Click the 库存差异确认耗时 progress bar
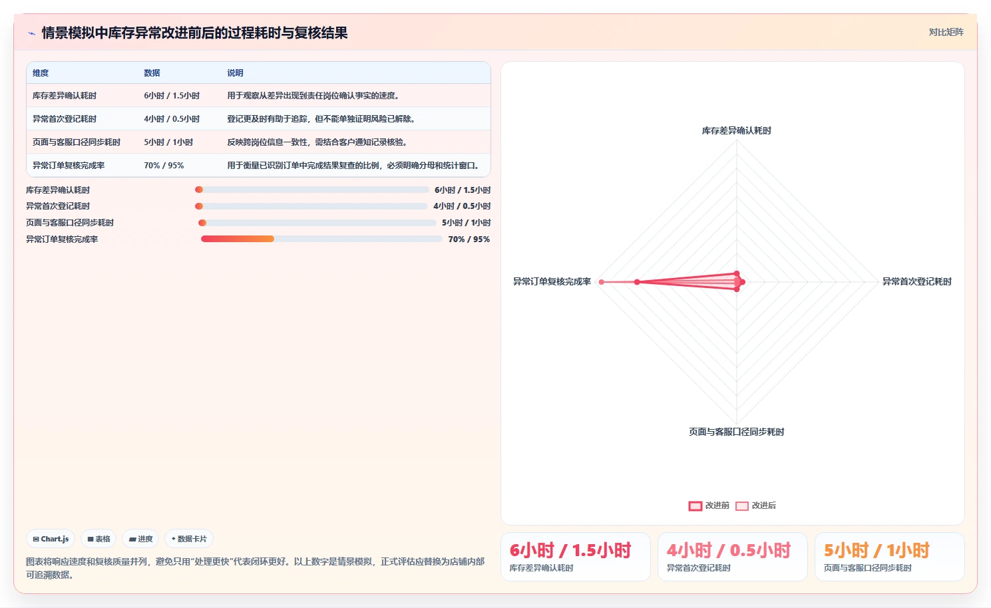Screen dimensions: 991x608 pyautogui.click(x=312, y=190)
